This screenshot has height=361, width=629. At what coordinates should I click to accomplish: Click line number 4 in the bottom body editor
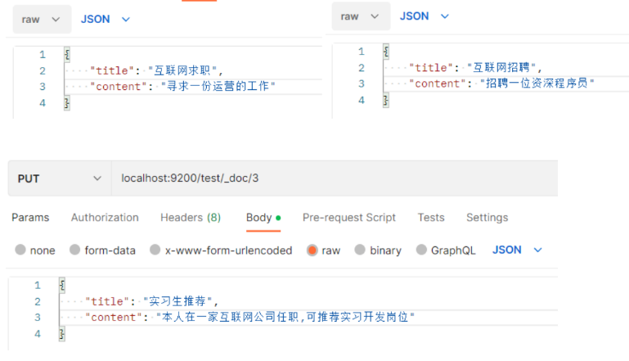tap(38, 334)
